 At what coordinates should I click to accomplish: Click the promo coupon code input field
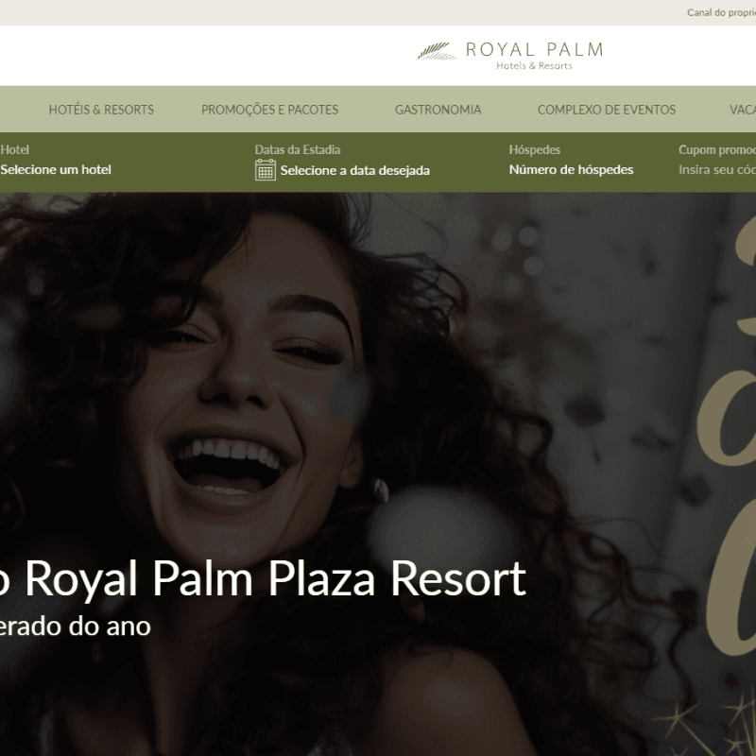click(717, 170)
